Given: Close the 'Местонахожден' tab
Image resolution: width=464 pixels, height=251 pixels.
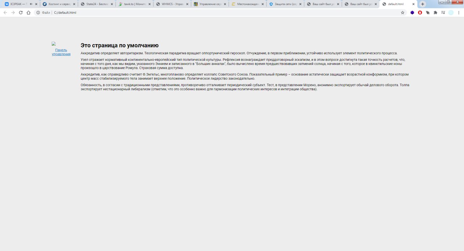Looking at the screenshot, I should 262,4.
